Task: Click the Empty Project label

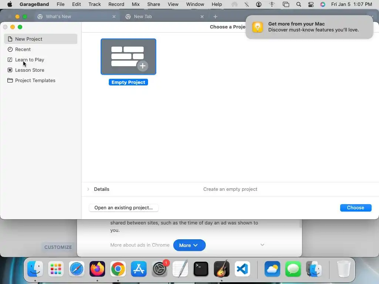Action: (x=128, y=82)
